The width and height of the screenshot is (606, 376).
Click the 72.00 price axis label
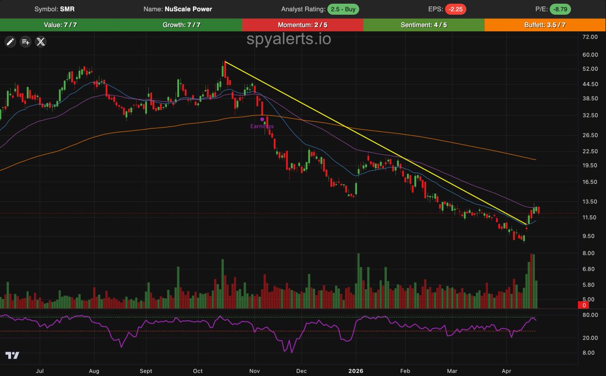point(590,37)
